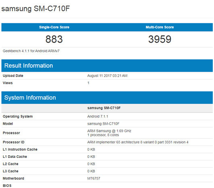Click the Multi-Core Score header

tap(160, 27)
